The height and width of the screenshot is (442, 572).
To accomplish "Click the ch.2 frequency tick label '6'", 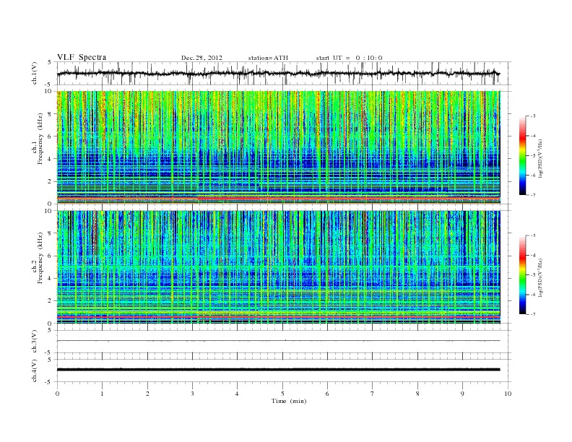I will click(x=50, y=256).
